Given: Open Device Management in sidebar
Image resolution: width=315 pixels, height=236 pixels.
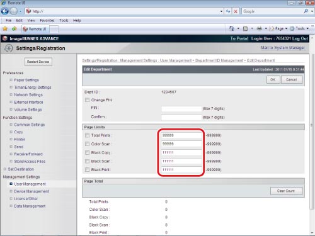Looking at the screenshot, I should (31, 191).
